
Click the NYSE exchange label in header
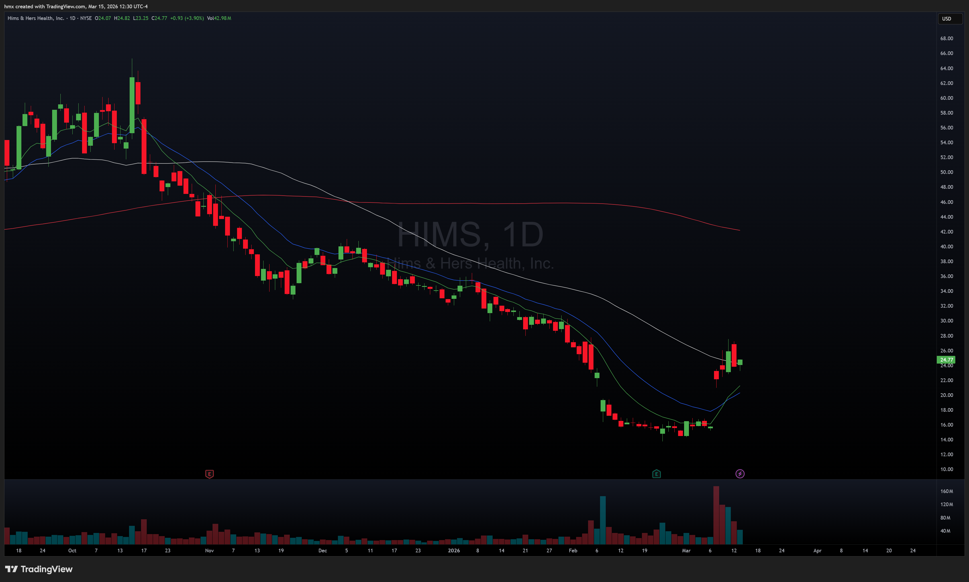[86, 18]
